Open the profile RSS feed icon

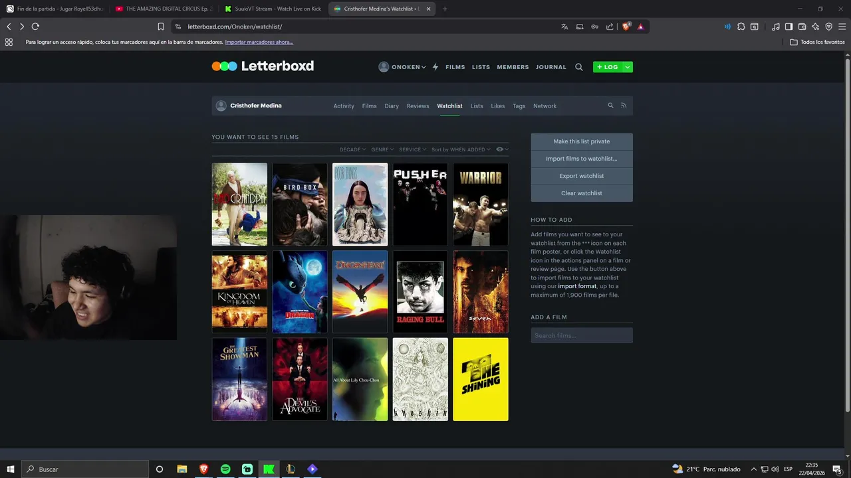tap(624, 106)
